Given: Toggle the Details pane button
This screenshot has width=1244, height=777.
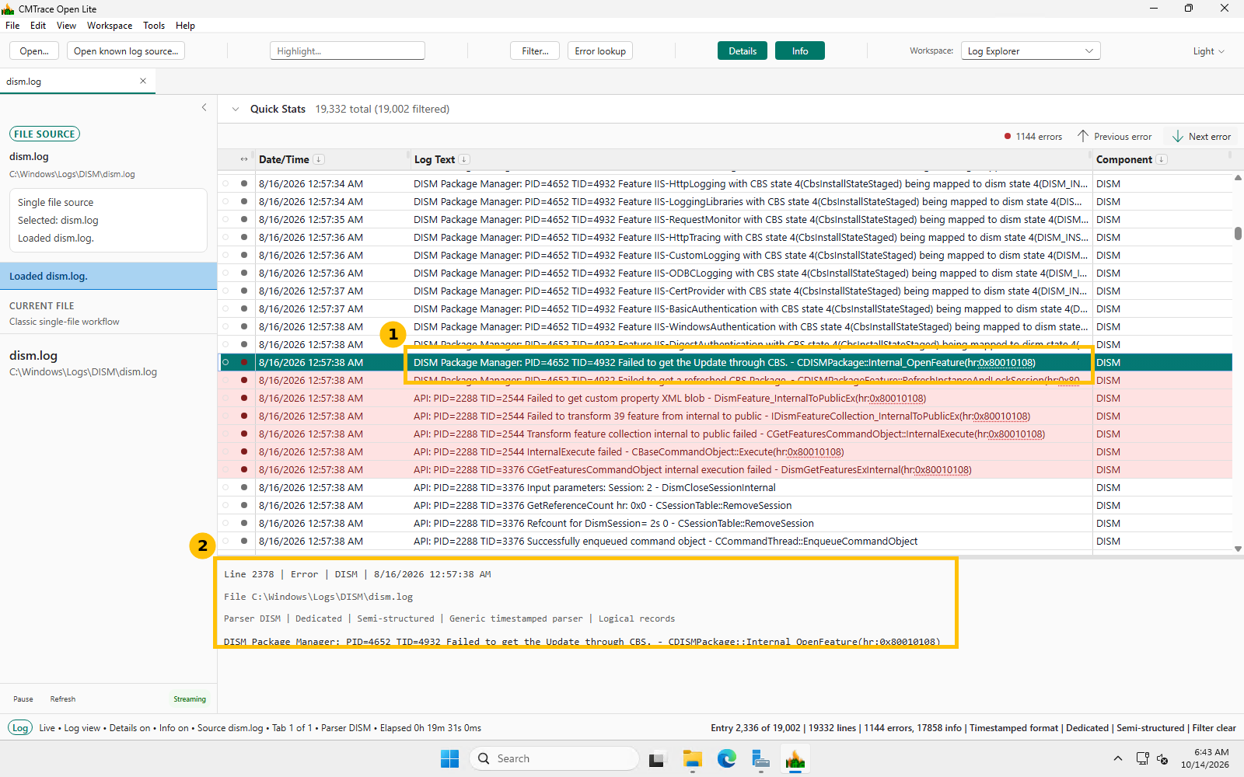Looking at the screenshot, I should point(743,51).
